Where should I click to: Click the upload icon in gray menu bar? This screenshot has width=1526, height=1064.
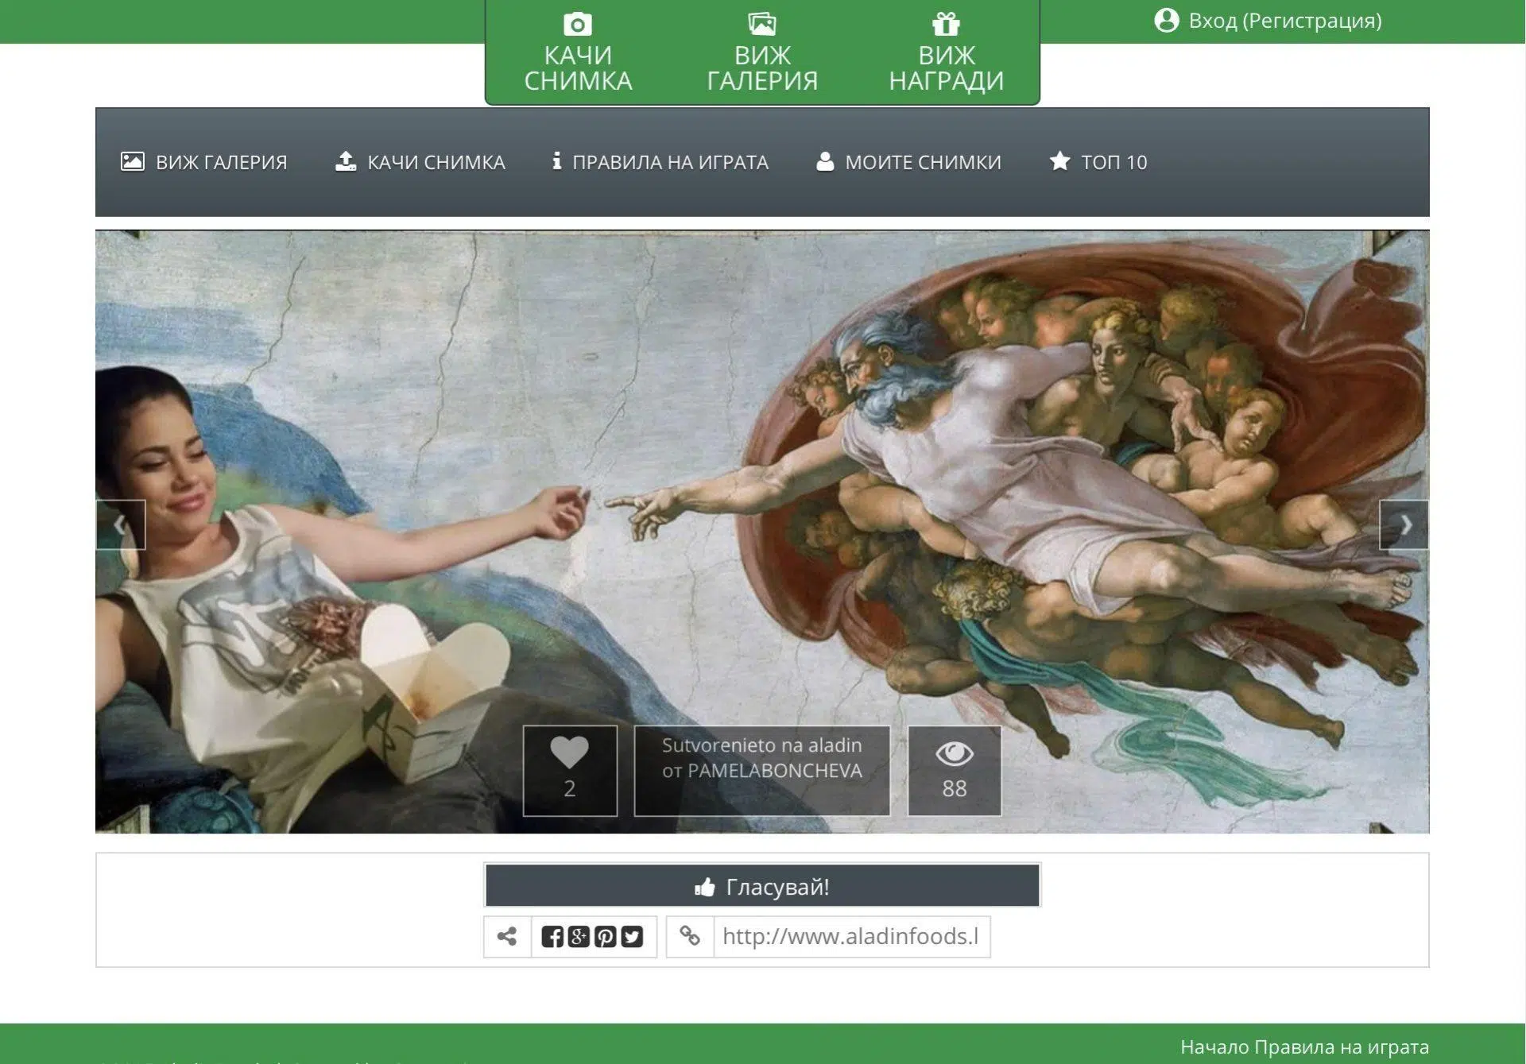[x=346, y=161]
